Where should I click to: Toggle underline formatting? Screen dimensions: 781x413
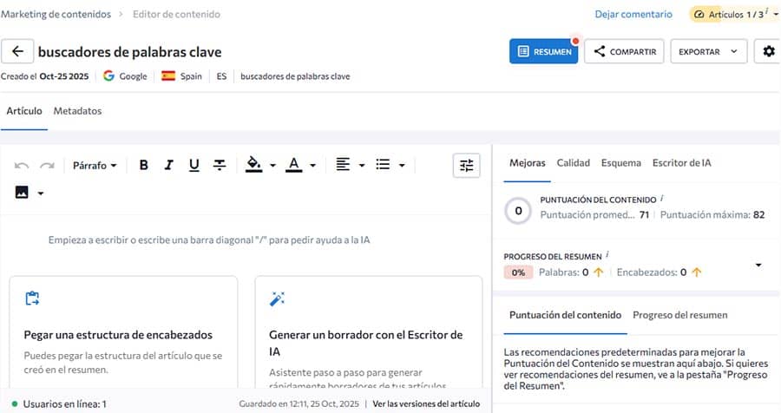pos(194,165)
